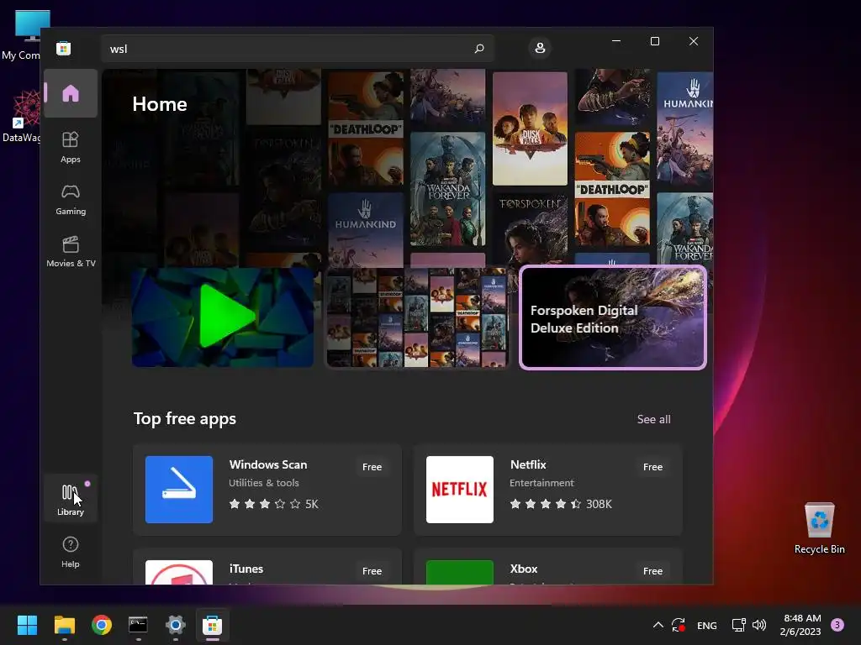Image resolution: width=861 pixels, height=645 pixels.
Task: Click the Free button for iTunes
Action: point(372,571)
